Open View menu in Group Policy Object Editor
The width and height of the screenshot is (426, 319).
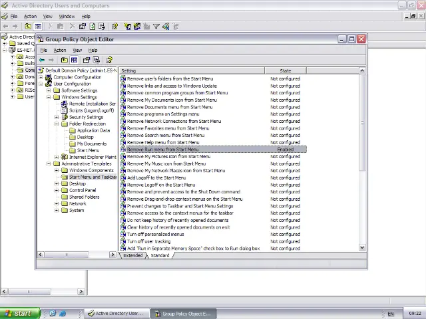77,51
